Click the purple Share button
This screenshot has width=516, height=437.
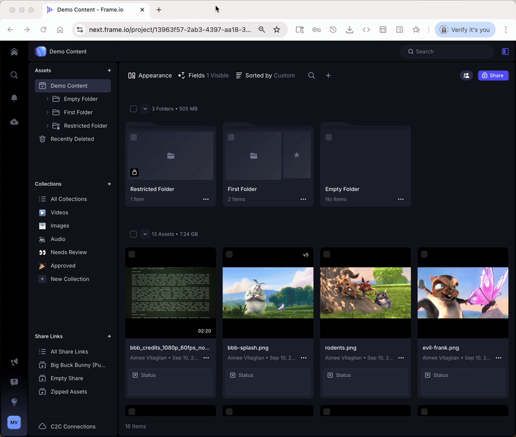(x=493, y=76)
